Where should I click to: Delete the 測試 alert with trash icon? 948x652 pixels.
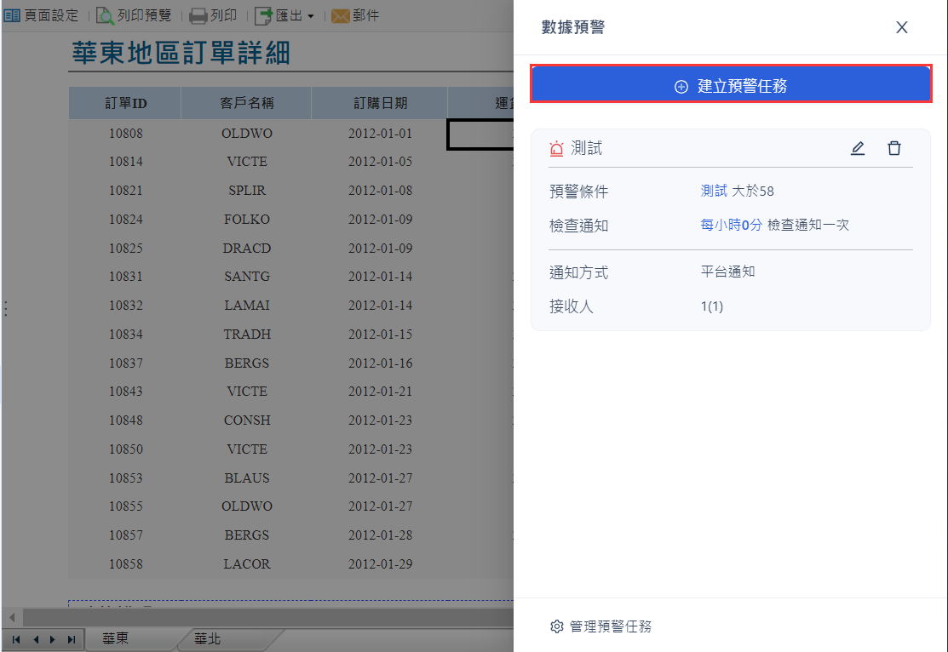[894, 148]
